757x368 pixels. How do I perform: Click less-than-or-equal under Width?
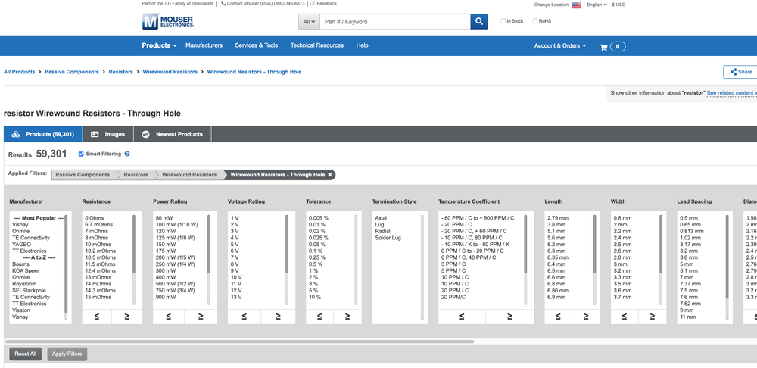(x=625, y=317)
